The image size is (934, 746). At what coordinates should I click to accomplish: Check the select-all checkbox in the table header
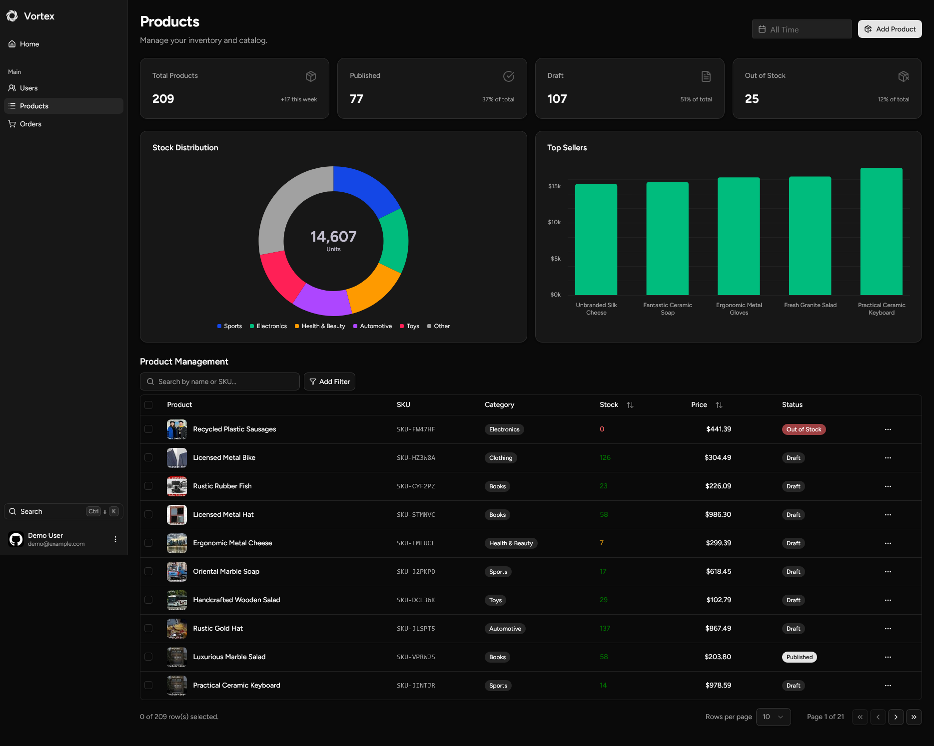(x=148, y=405)
